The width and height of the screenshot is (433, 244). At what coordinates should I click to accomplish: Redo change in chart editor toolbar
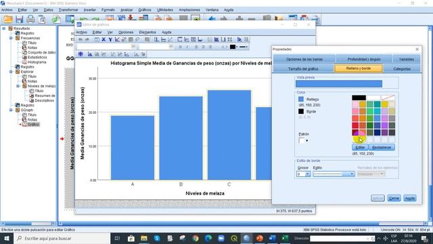87,39
